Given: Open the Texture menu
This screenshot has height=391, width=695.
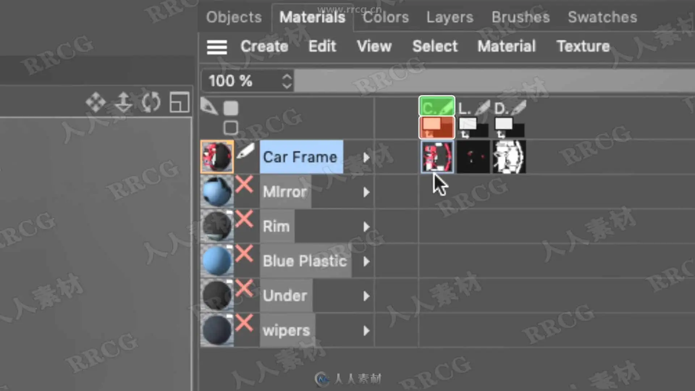Looking at the screenshot, I should point(583,46).
